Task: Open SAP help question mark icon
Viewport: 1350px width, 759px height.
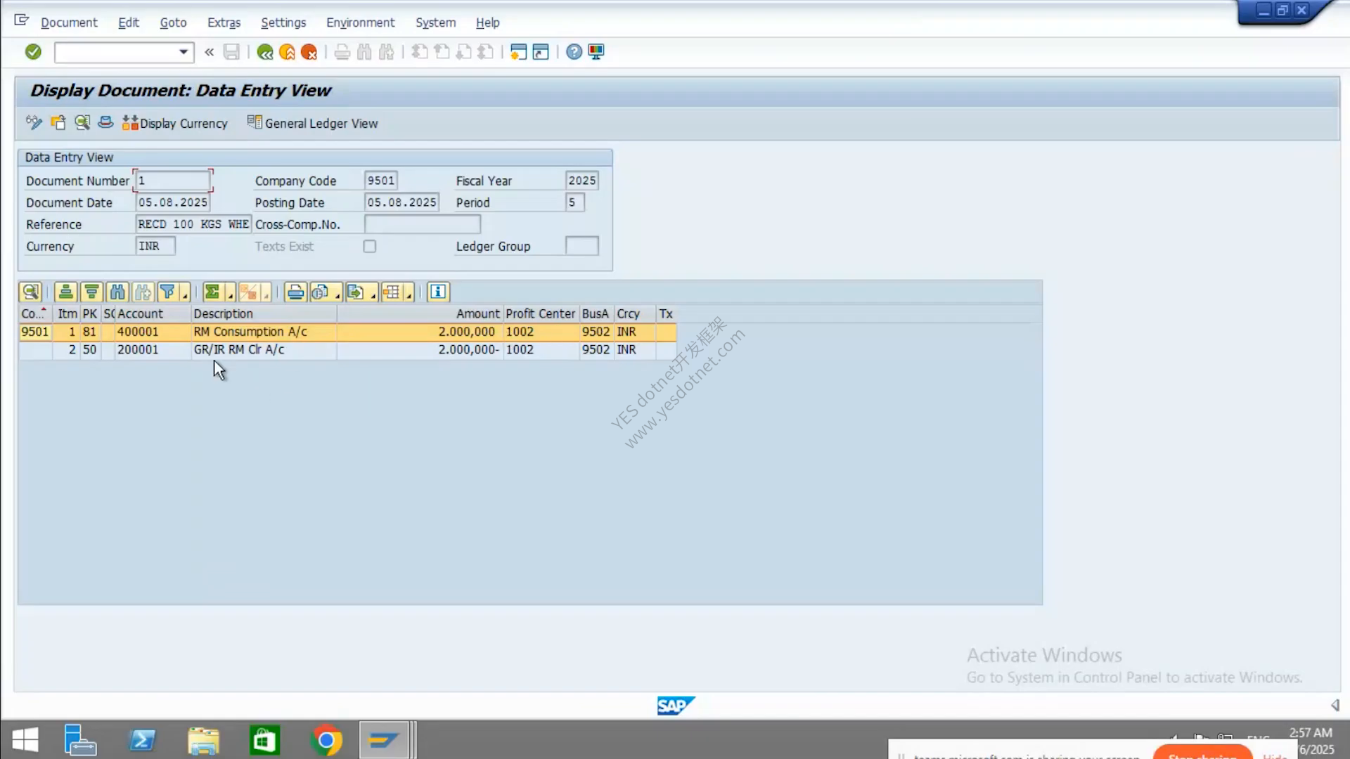Action: point(574,52)
